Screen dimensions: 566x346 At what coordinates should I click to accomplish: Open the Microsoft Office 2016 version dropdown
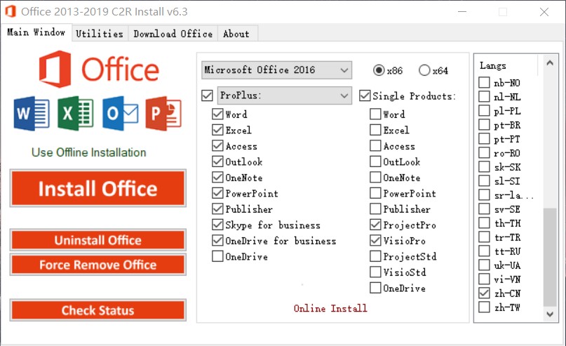276,69
